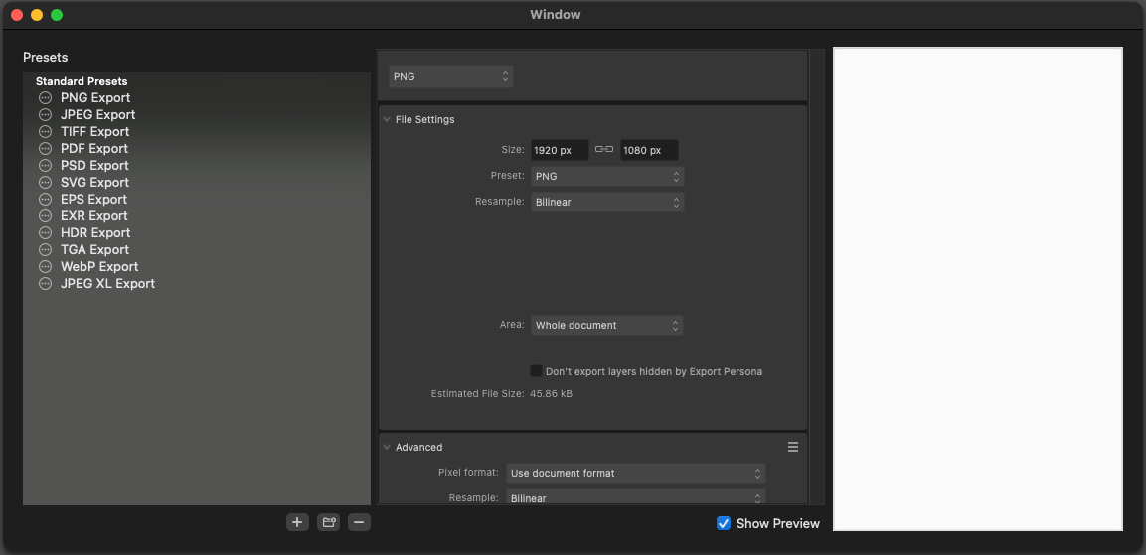Click the remove preset minus button
The width and height of the screenshot is (1146, 555).
[359, 522]
